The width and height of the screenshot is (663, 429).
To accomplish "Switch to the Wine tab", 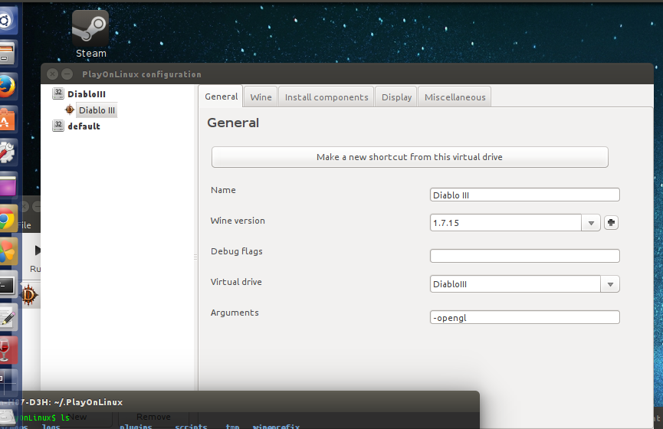I will point(261,97).
